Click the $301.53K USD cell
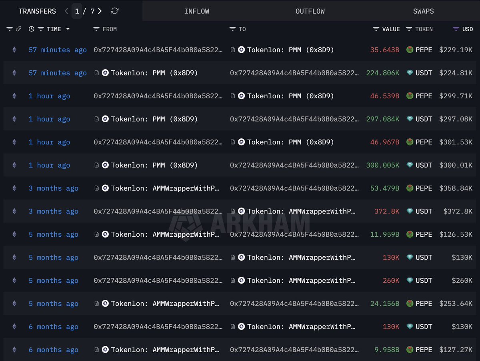The image size is (480, 361). (456, 142)
